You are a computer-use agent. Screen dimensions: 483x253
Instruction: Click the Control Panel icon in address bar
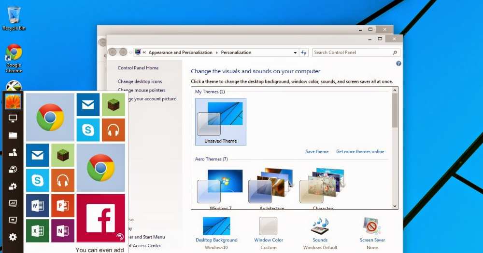click(x=138, y=52)
